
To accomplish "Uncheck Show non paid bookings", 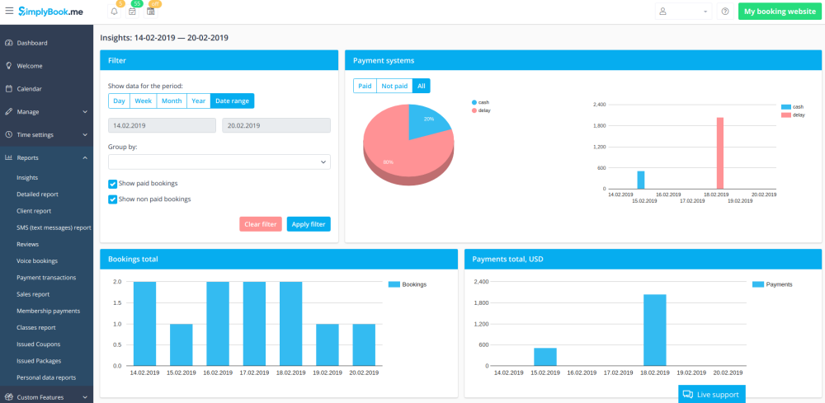I will coord(112,199).
